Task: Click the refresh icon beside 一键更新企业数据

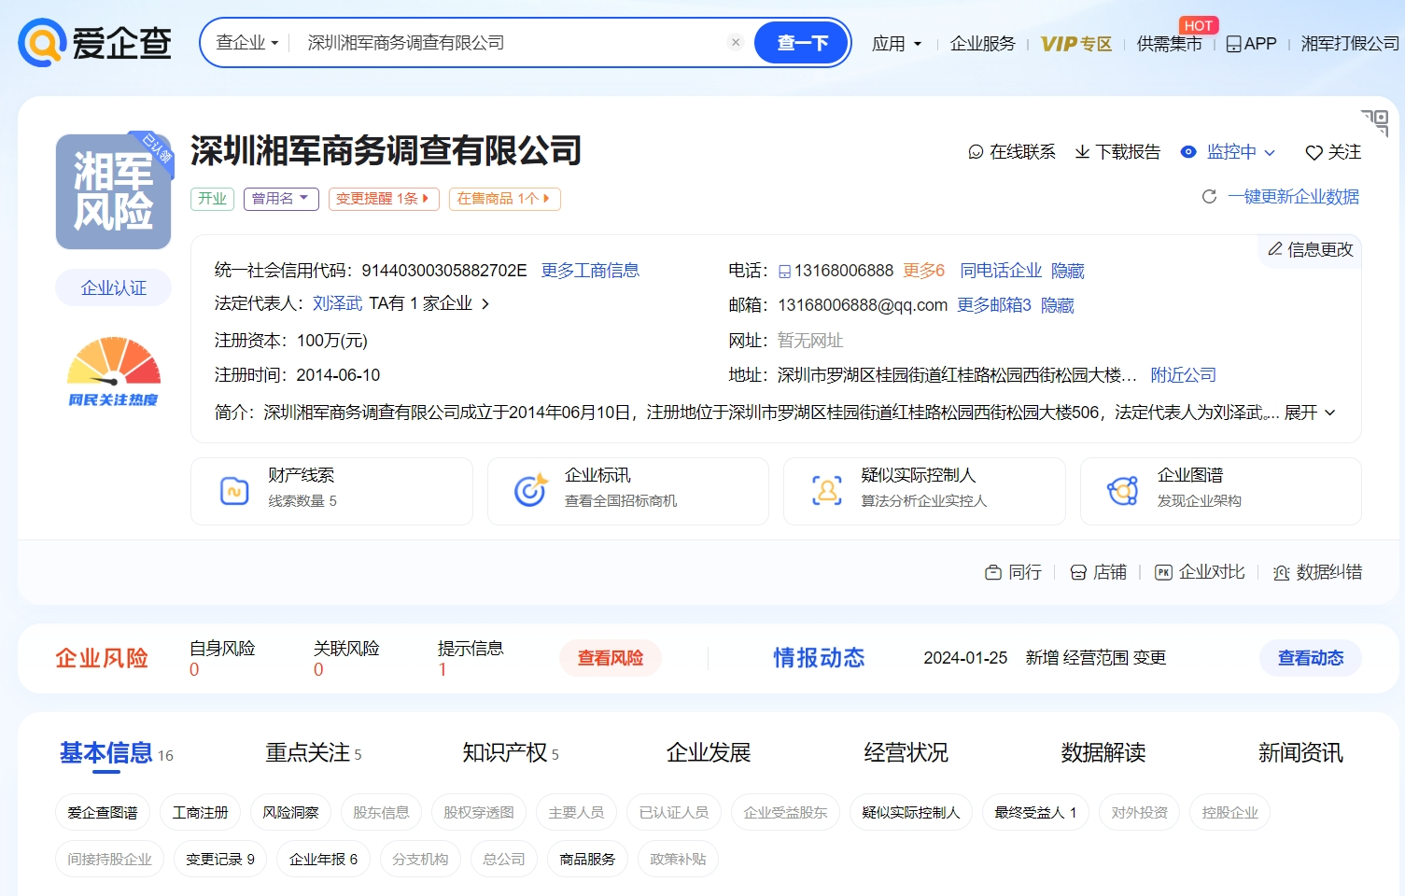Action: [x=1209, y=197]
